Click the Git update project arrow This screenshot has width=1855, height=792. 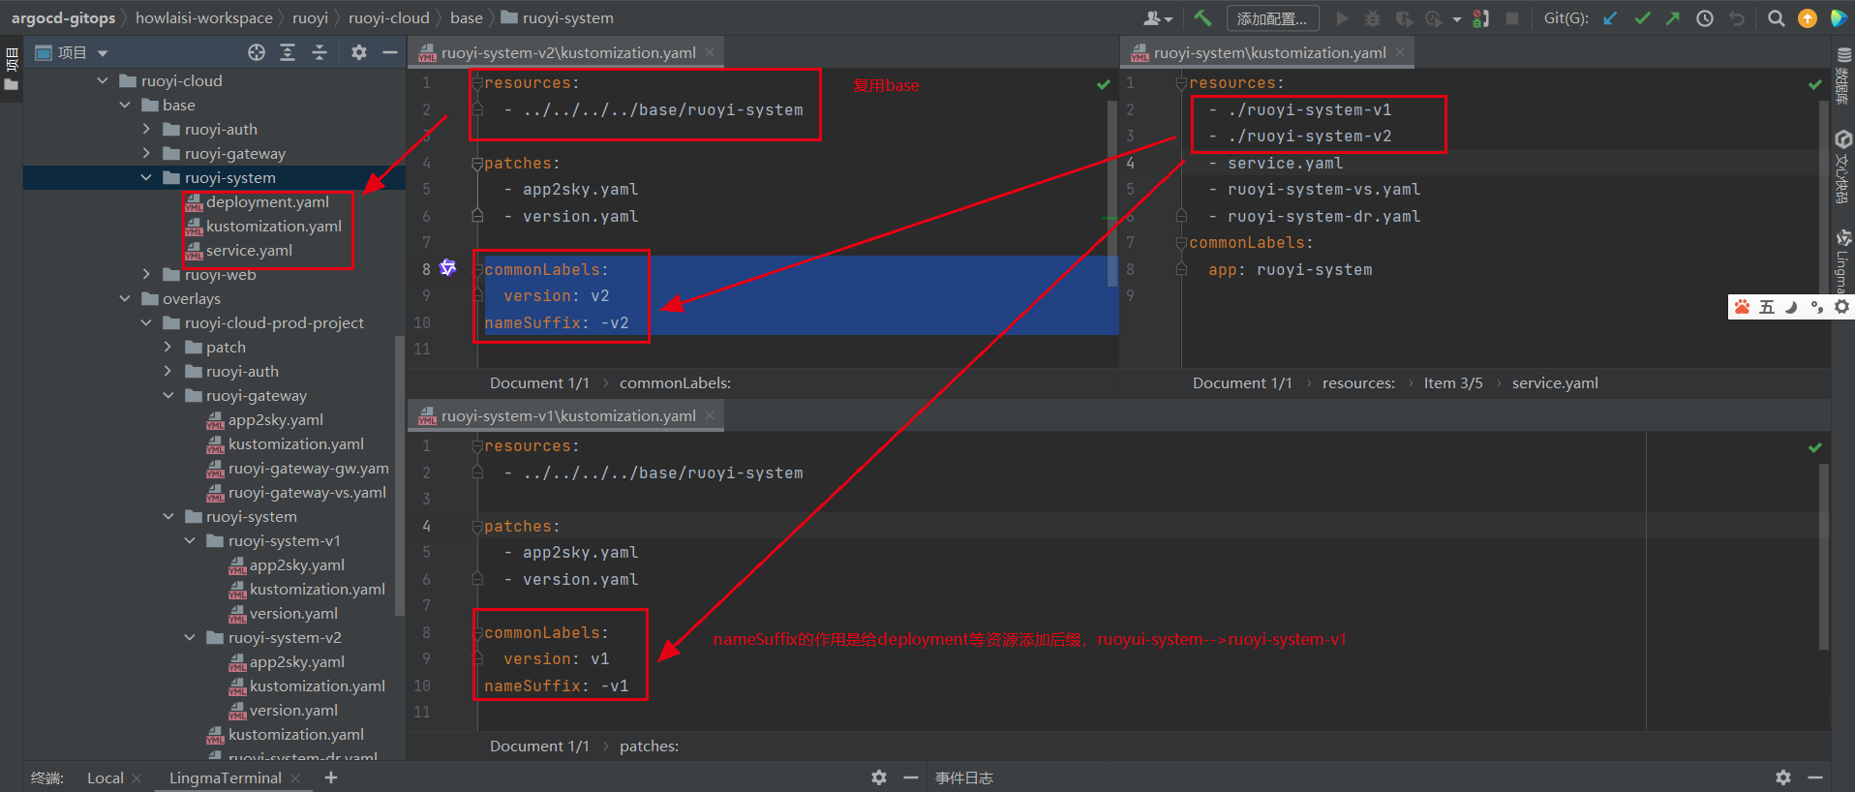pos(1610,18)
